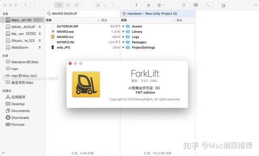Select the Ma...wn volume in sidebar
Screen dimensions: 259x156
pyautogui.click(x=17, y=34)
